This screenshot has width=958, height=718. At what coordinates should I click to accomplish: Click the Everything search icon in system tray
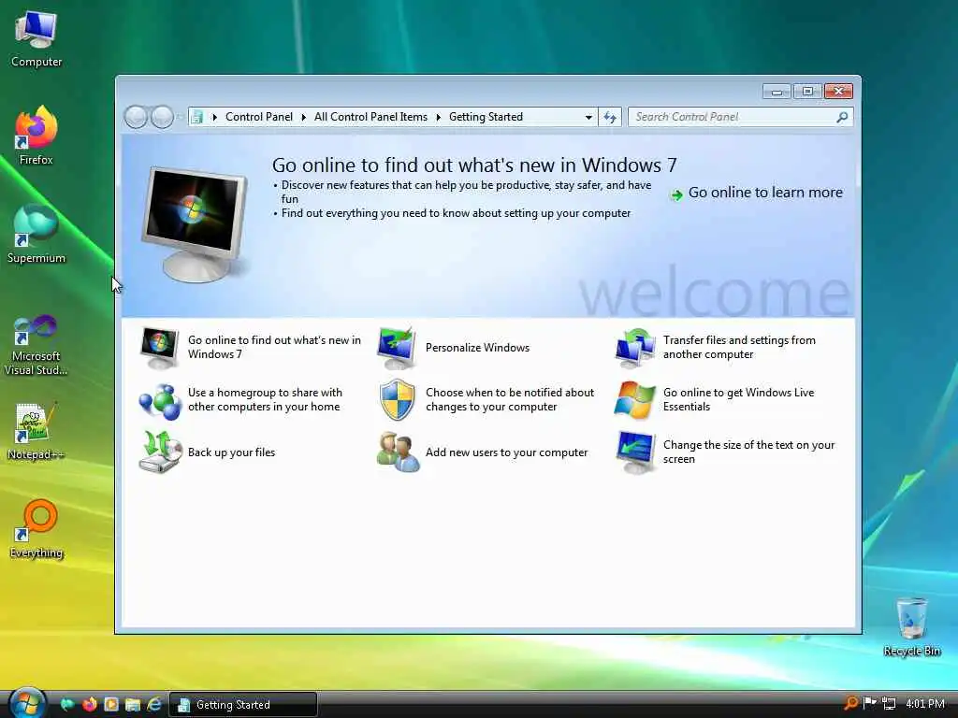pyautogui.click(x=850, y=703)
